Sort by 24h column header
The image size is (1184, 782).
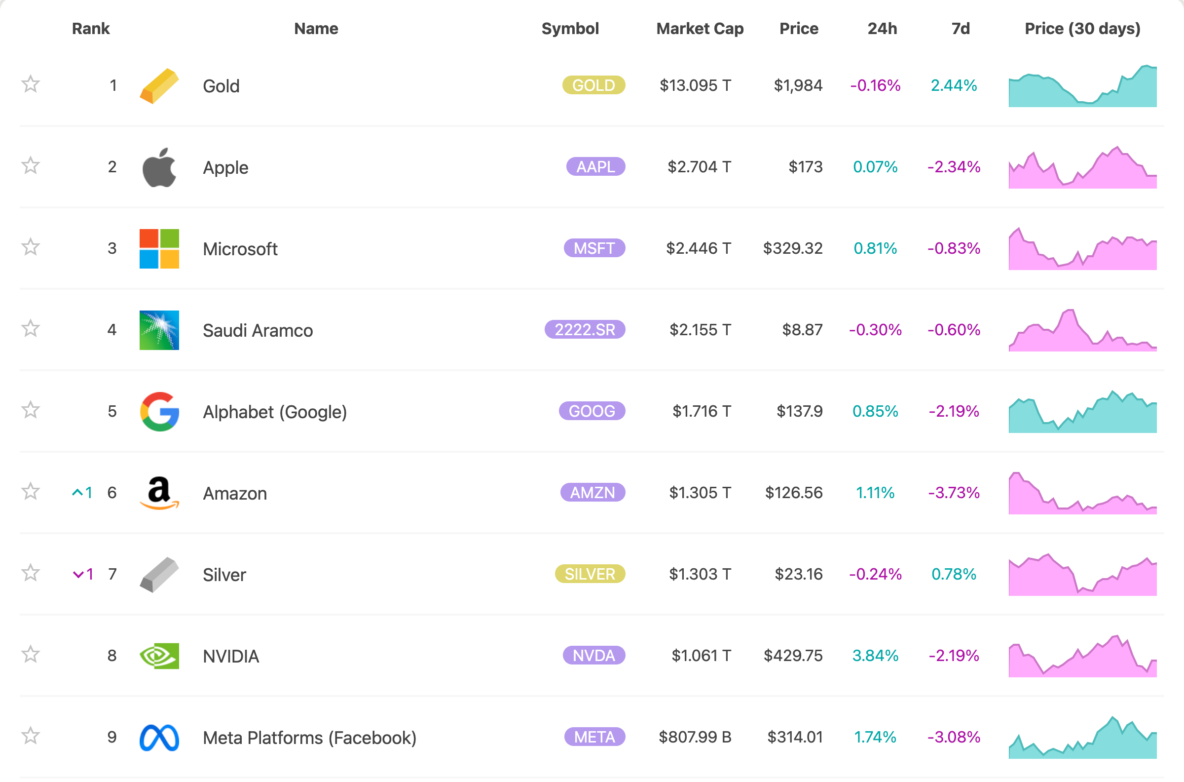(882, 29)
